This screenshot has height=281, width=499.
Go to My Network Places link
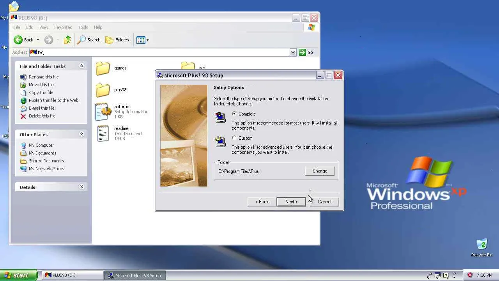[x=46, y=169]
